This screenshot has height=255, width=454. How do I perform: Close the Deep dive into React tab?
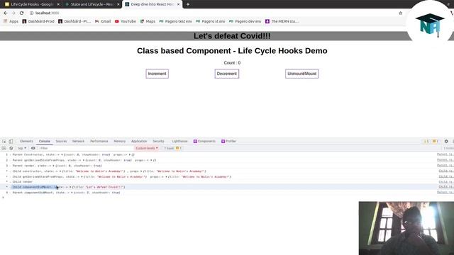pyautogui.click(x=178, y=4)
